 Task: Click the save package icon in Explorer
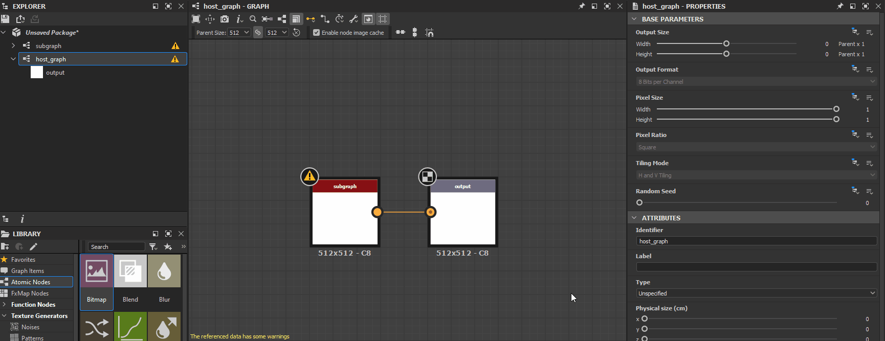(5, 19)
